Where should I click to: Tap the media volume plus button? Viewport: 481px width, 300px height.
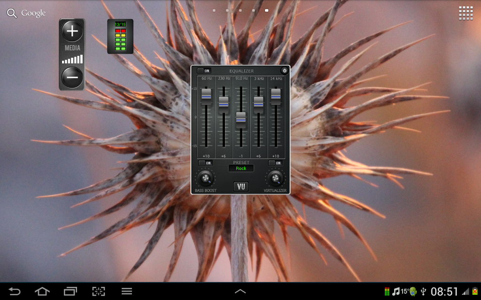coord(72,31)
